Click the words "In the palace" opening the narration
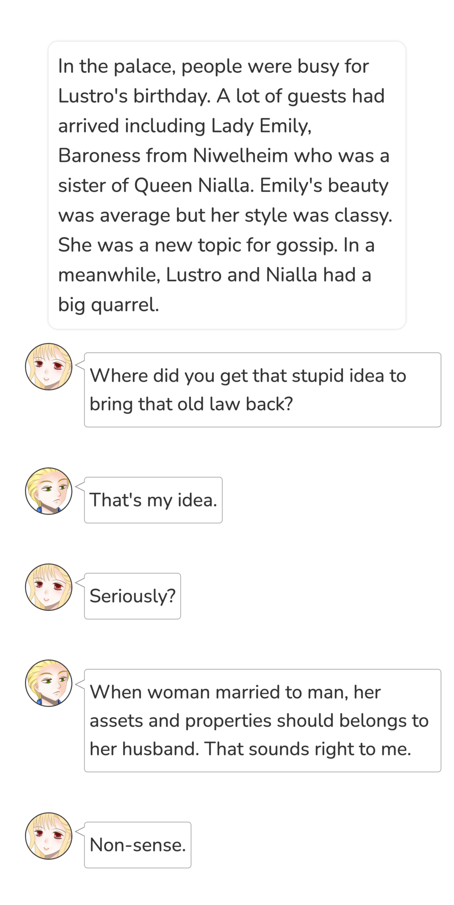The height and width of the screenshot is (905, 454). [116, 66]
